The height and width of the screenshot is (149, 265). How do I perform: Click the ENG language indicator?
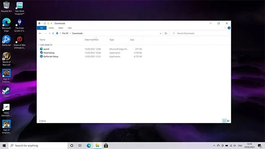[x=240, y=145]
